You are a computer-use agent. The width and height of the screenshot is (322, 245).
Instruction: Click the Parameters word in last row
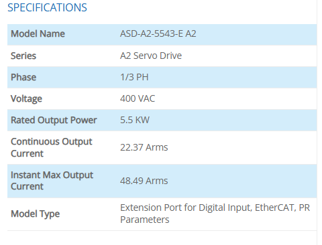pyautogui.click(x=145, y=220)
